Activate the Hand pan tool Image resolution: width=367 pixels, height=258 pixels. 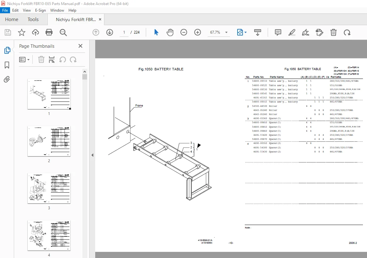click(170, 32)
